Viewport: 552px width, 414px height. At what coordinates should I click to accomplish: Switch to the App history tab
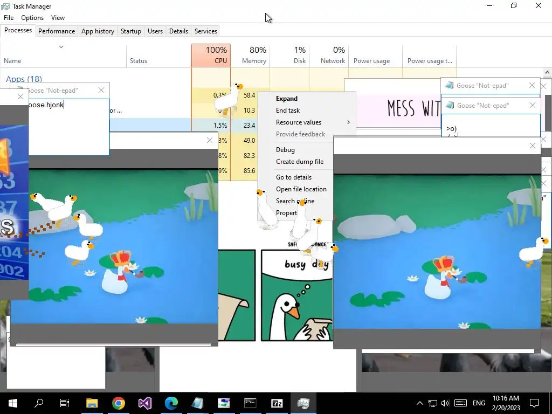click(x=98, y=31)
